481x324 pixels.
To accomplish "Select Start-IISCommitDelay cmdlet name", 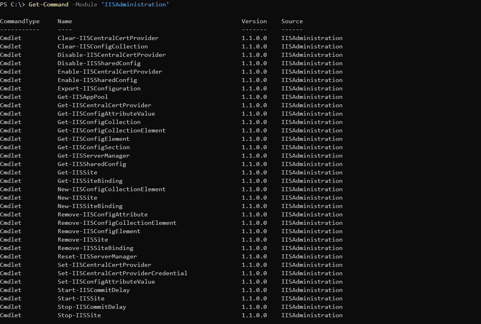I will [x=94, y=290].
